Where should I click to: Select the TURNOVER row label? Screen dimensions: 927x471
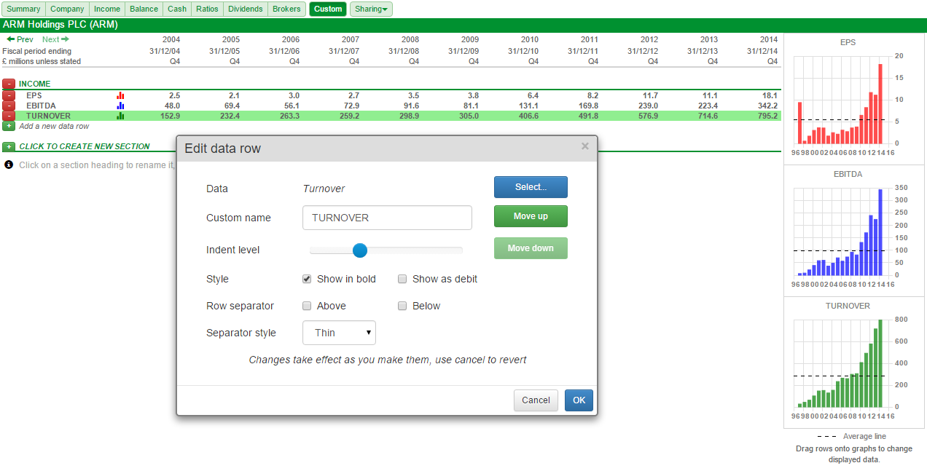[48, 116]
